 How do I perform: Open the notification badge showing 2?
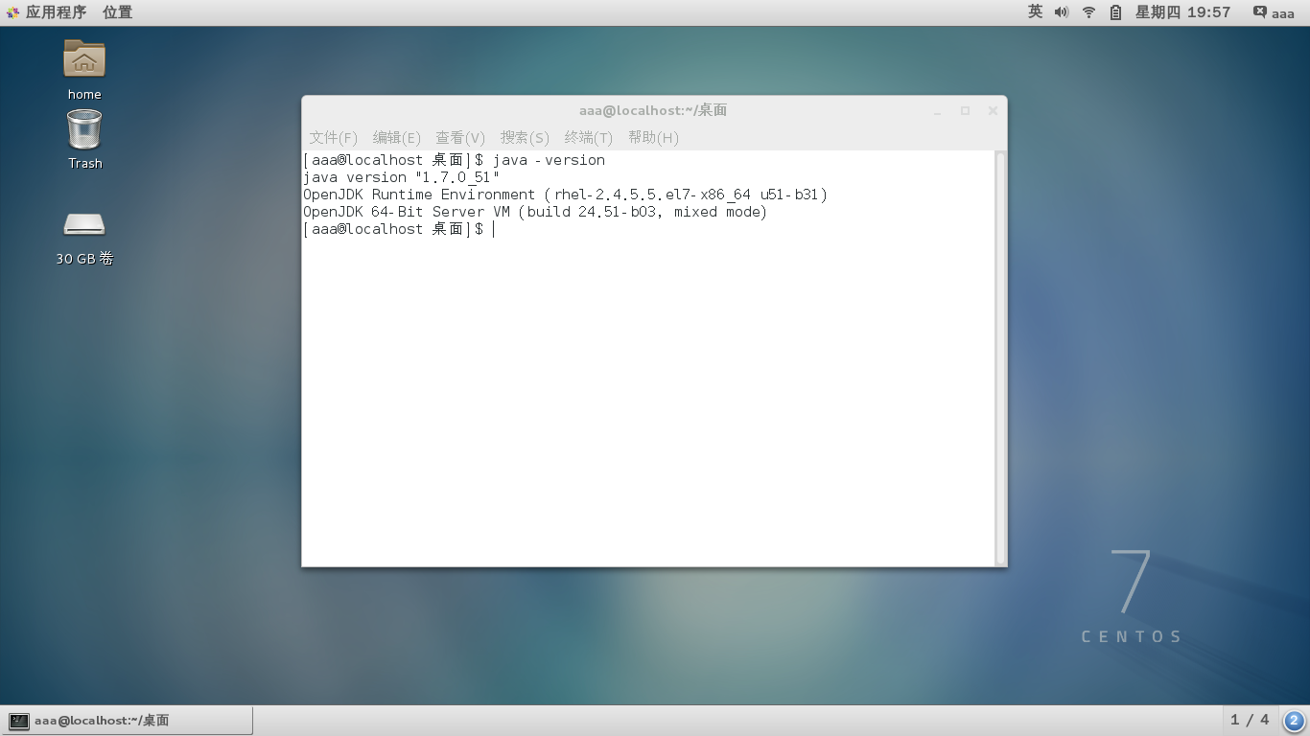point(1294,721)
